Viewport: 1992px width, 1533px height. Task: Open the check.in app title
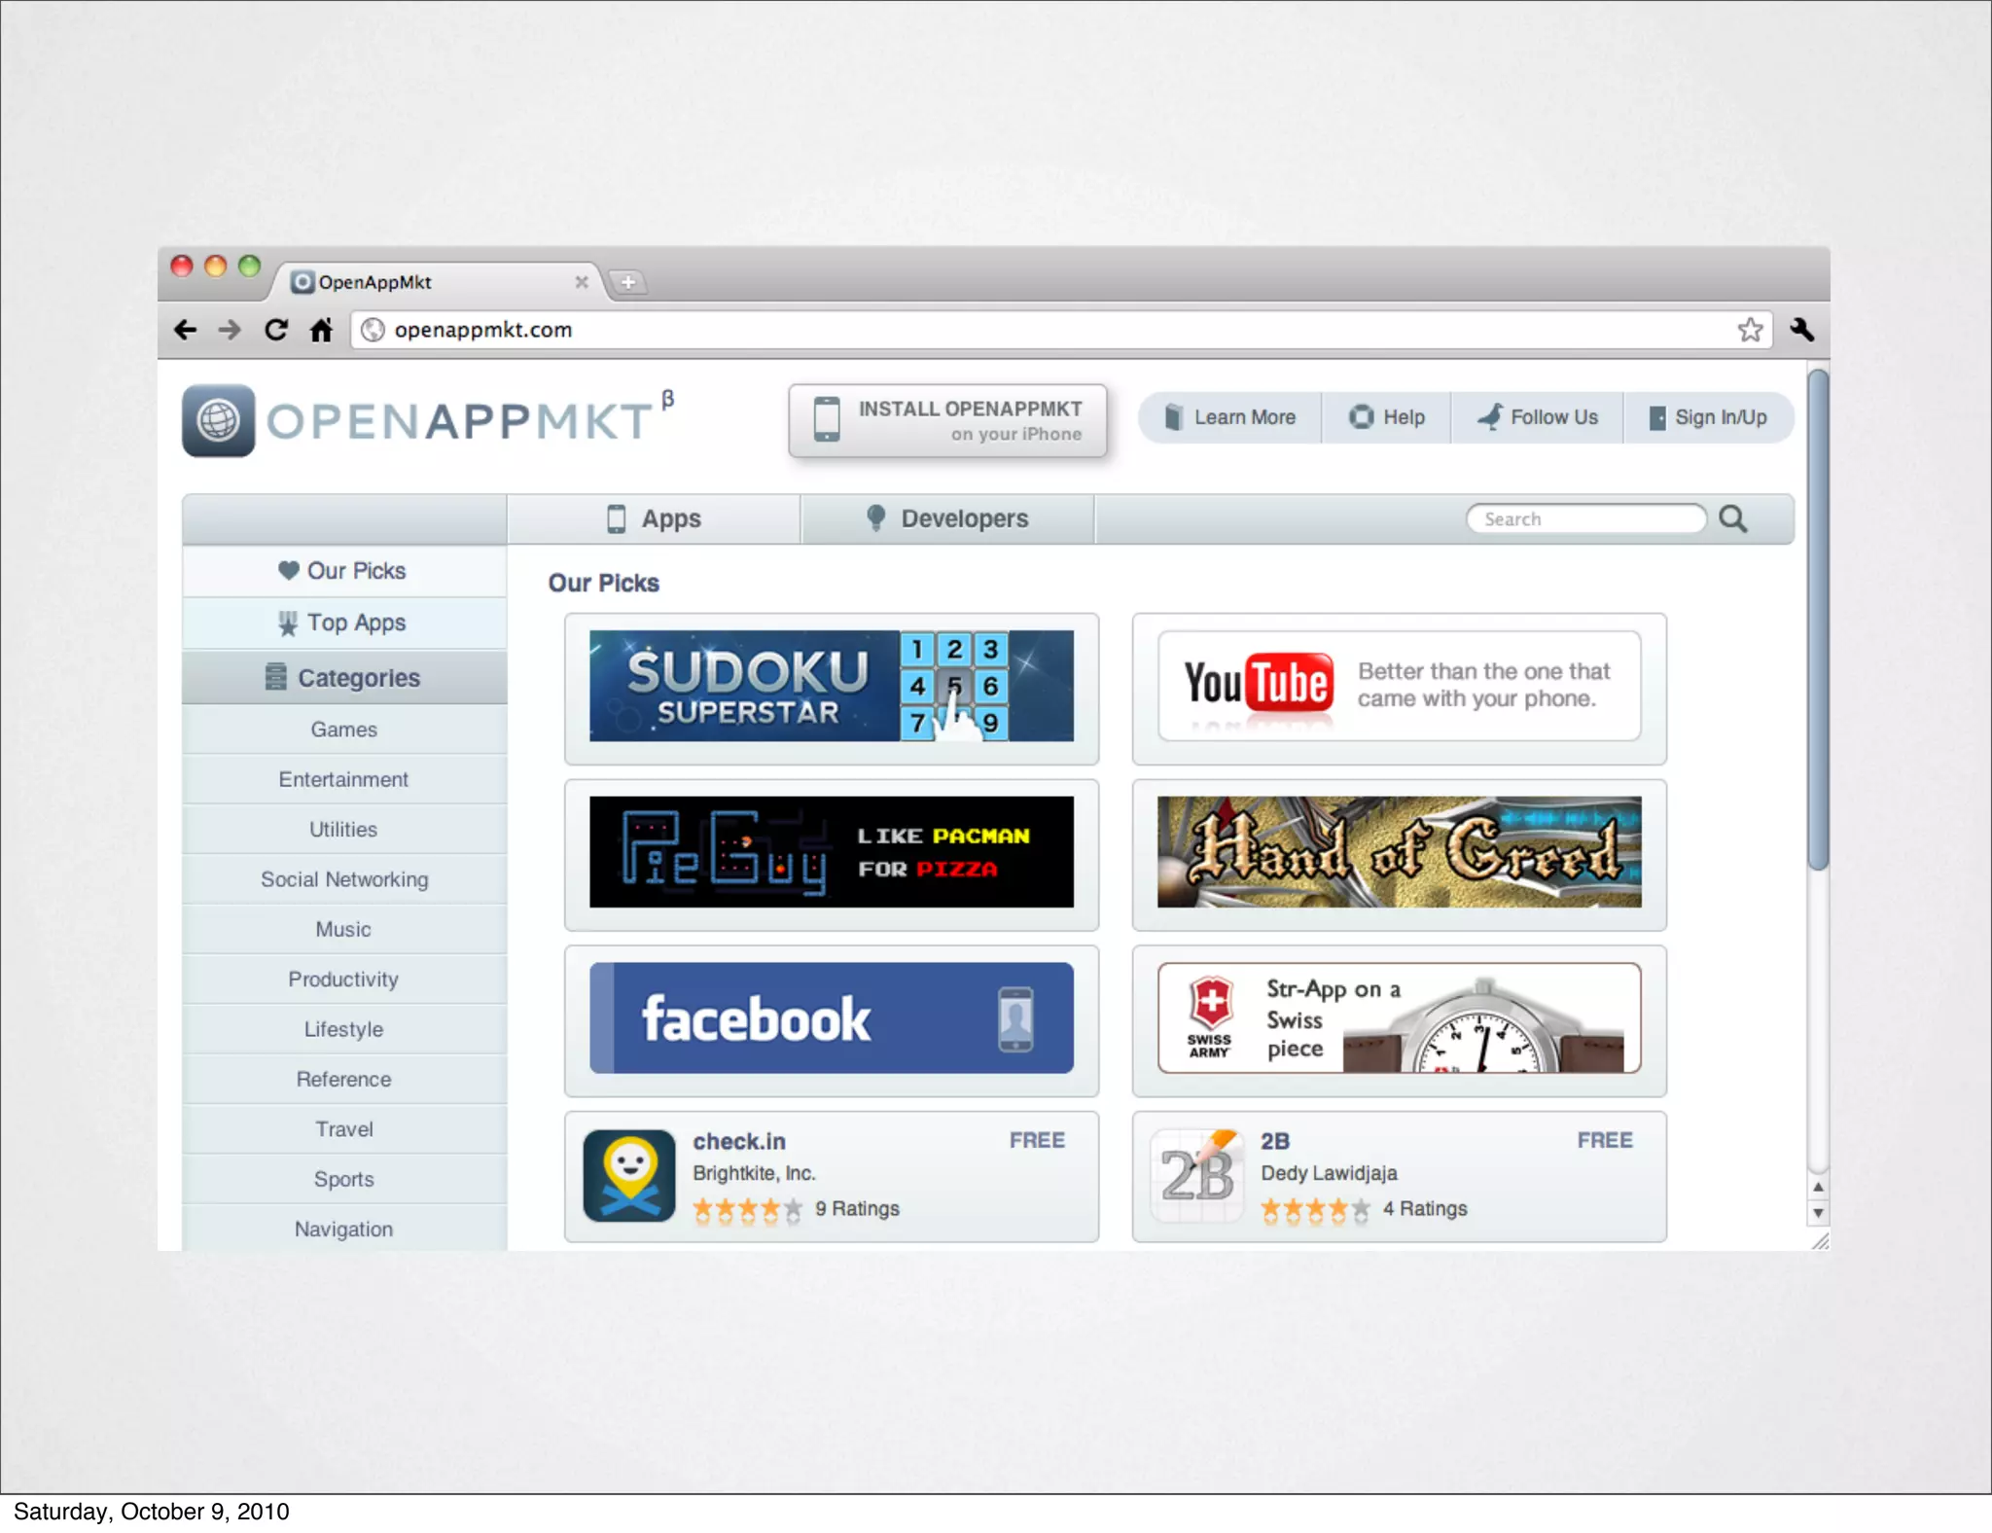tap(739, 1141)
